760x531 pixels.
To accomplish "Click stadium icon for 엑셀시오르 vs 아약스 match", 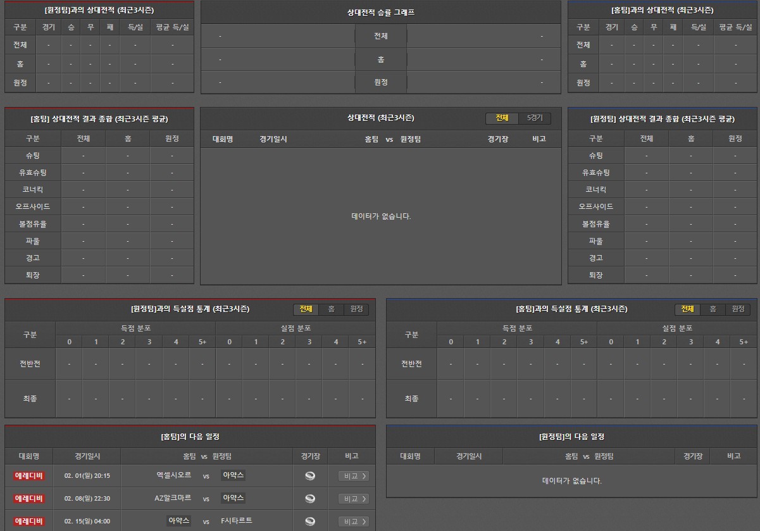I will point(309,476).
